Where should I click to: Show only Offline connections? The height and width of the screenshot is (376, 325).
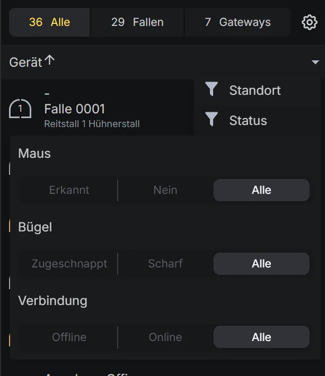point(69,337)
